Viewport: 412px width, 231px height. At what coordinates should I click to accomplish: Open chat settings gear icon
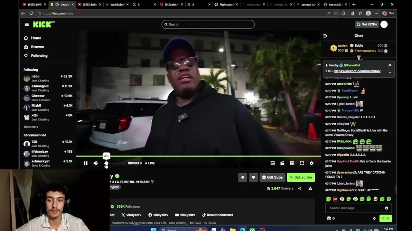374,218
